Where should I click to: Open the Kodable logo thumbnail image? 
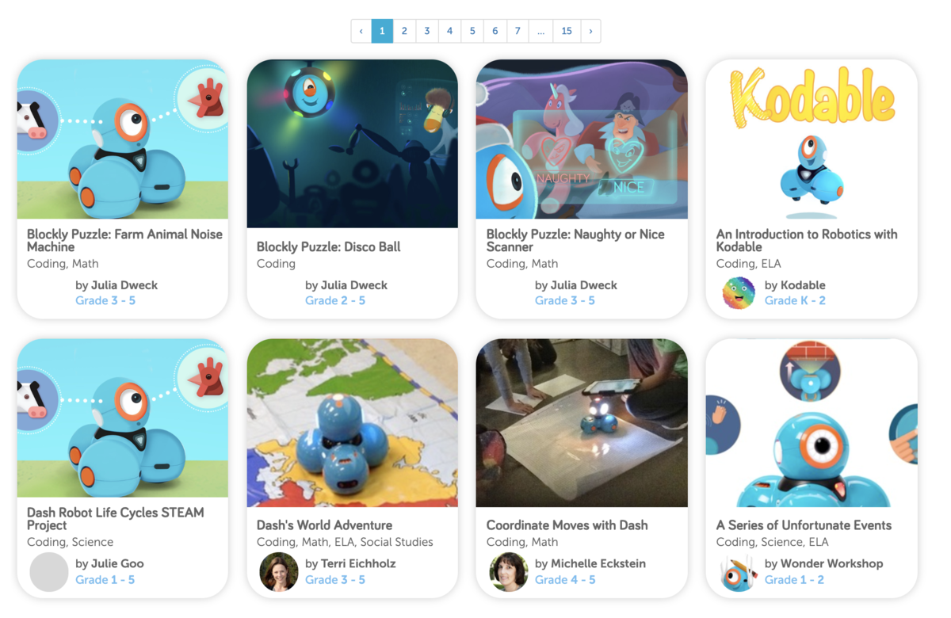812,139
